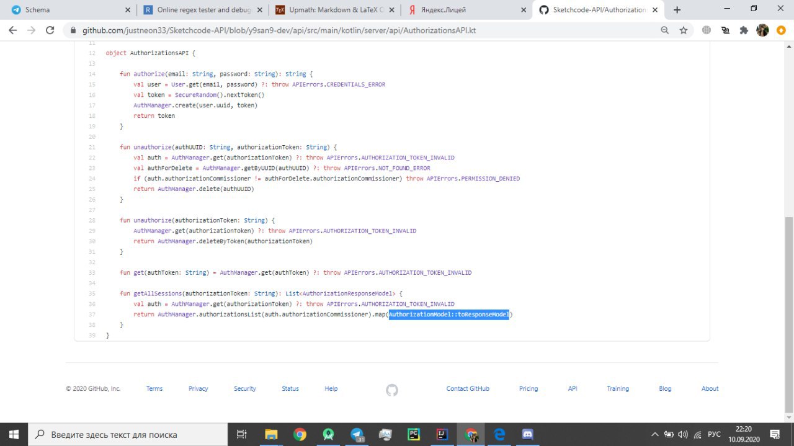This screenshot has height=446, width=794.
Task: Click NOT_FOUND_ERROR constant in line 23
Action: [x=404, y=168]
